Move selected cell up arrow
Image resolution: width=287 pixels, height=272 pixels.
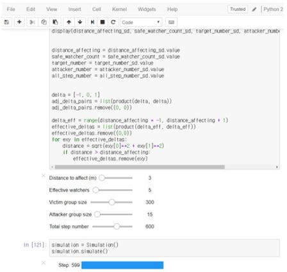(69, 22)
